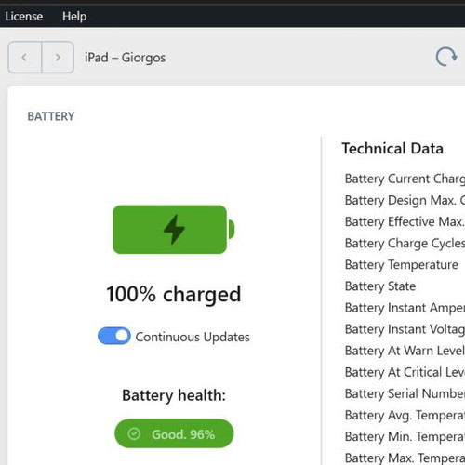Screen dimensions: 465x465
Task: Open the License menu
Action: 24,16
